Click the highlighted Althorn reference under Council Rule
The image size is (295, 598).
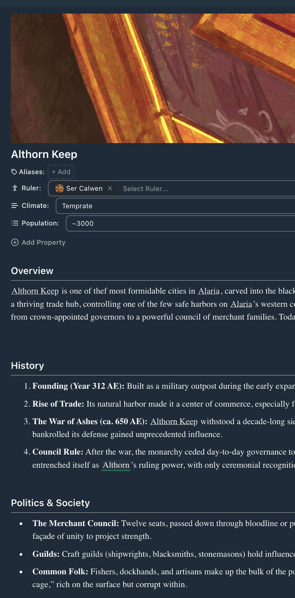(116, 465)
